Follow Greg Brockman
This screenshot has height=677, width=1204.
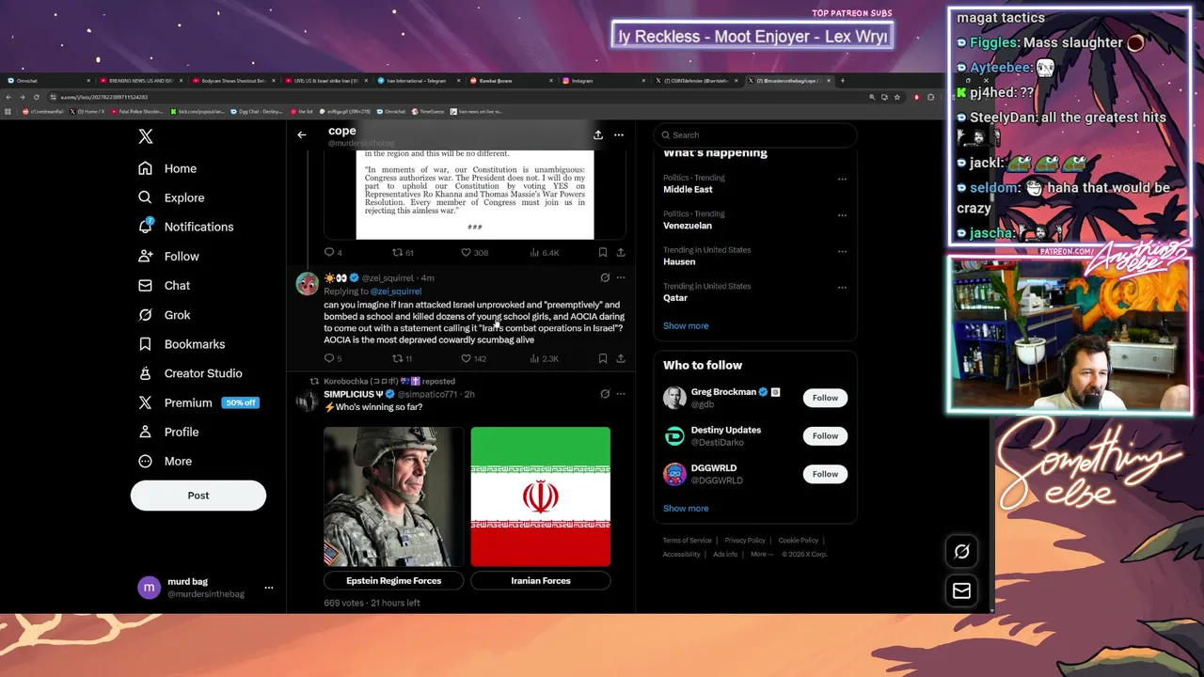point(825,398)
